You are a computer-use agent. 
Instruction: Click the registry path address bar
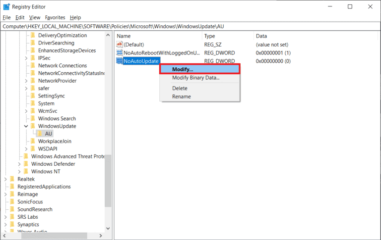(190, 26)
